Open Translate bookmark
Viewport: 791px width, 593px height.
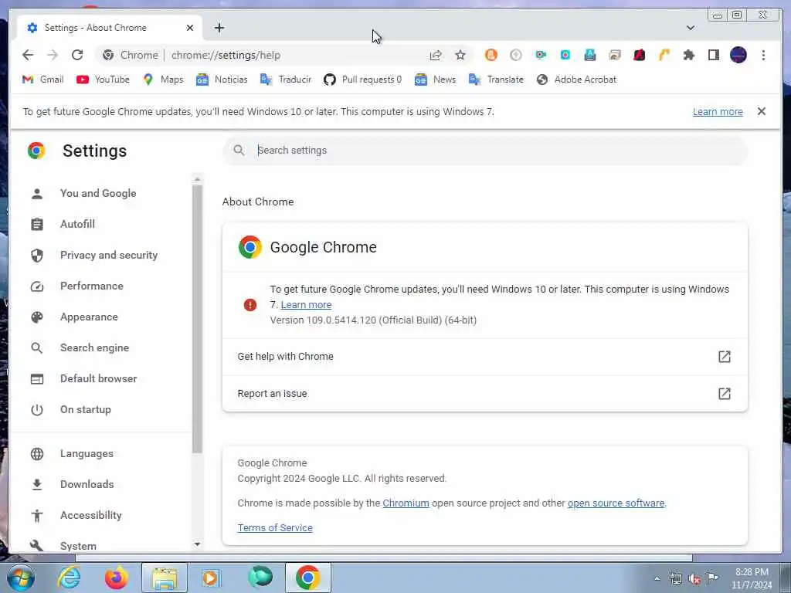click(x=497, y=80)
